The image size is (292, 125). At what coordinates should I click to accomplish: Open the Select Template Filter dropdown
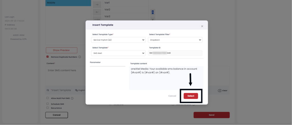pyautogui.click(x=175, y=40)
